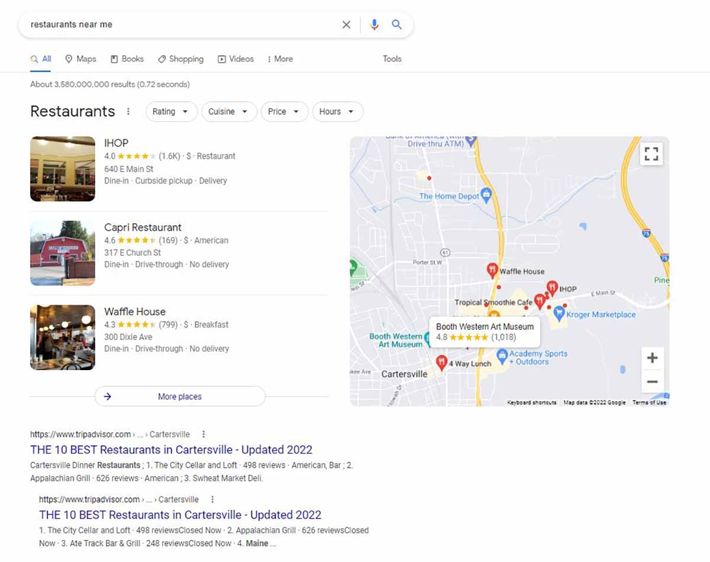Open first Tripadvisor 10 BEST Restaurants link

(171, 449)
